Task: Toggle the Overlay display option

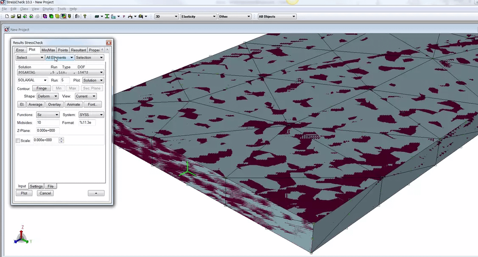Action: tap(54, 104)
